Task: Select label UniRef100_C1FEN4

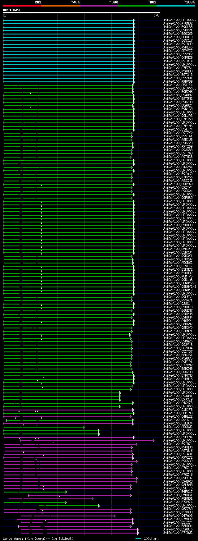Action: tap(178, 437)
